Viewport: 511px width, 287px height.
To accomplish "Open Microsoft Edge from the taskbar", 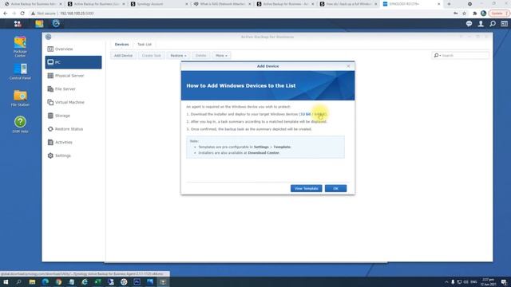I will [x=46, y=282].
